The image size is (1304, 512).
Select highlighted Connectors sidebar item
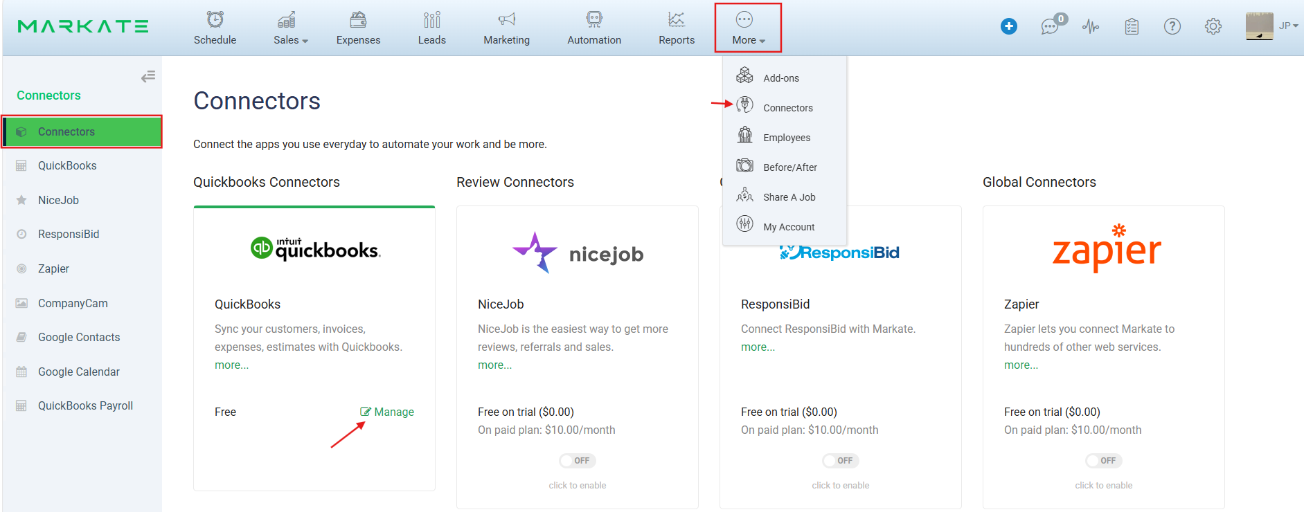tap(82, 131)
